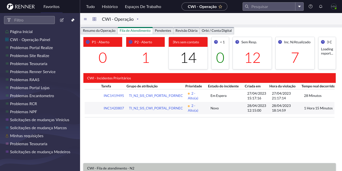The height and width of the screenshot is (171, 342).
Task: Open Espaços De Trabalho menu
Action: pos(143,7)
